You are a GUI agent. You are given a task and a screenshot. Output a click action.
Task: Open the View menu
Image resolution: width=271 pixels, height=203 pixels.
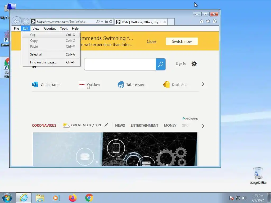point(36,29)
